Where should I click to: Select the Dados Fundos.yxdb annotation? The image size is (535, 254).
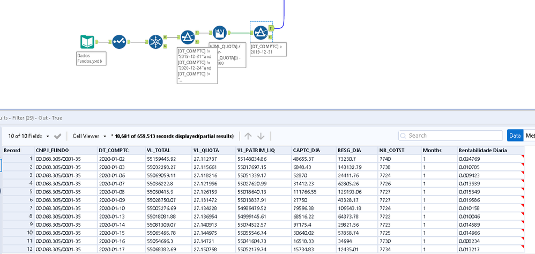click(x=91, y=58)
